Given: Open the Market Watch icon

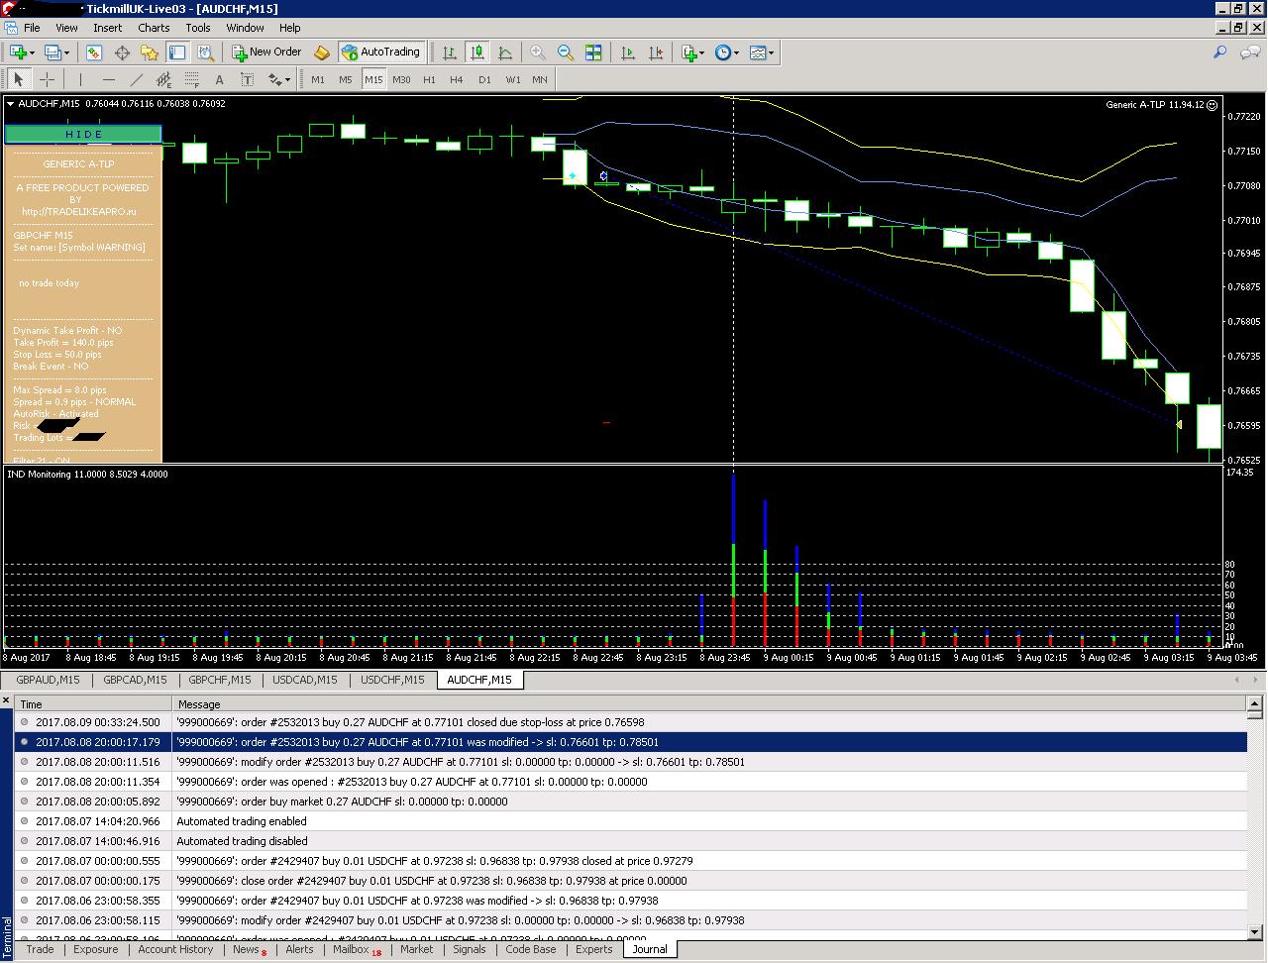Looking at the screenshot, I should [x=93, y=53].
